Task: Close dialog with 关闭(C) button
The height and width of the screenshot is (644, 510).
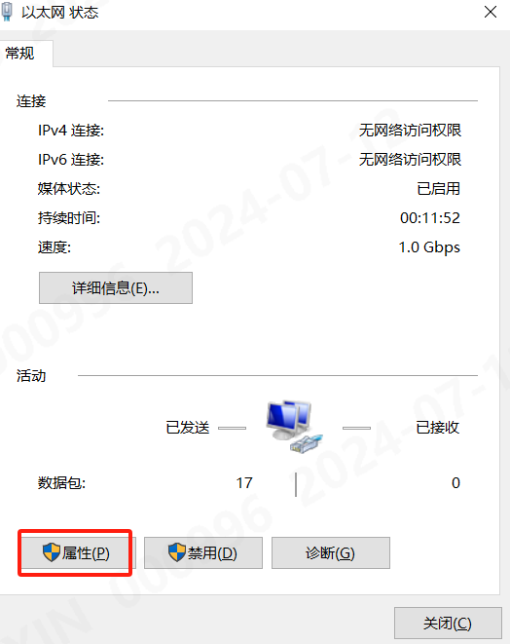Action: click(x=448, y=624)
